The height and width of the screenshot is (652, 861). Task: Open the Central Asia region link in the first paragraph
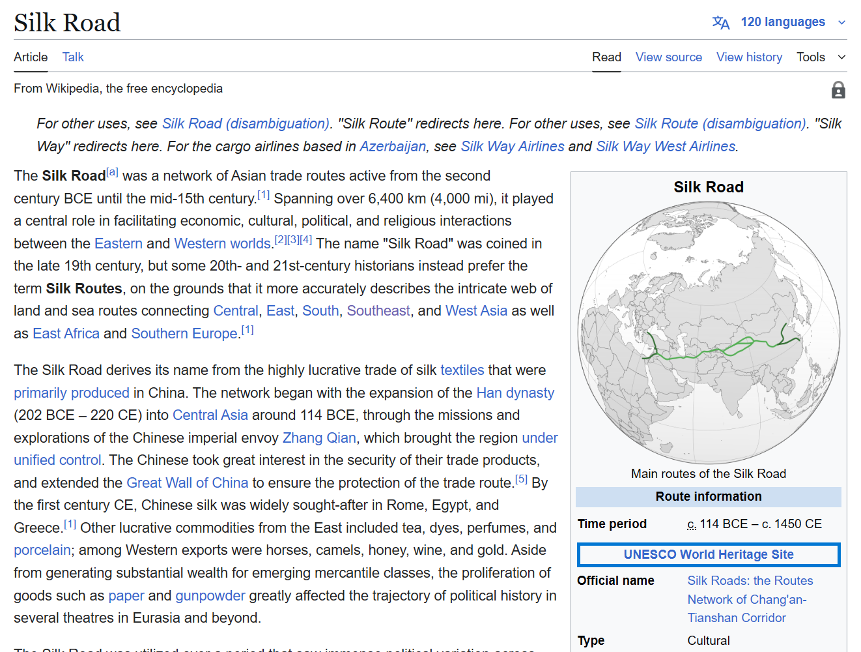[x=236, y=311]
